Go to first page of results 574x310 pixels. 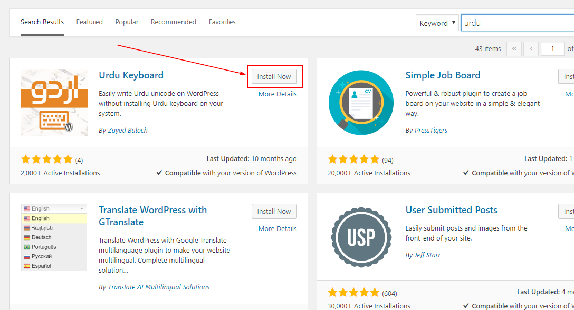click(514, 48)
